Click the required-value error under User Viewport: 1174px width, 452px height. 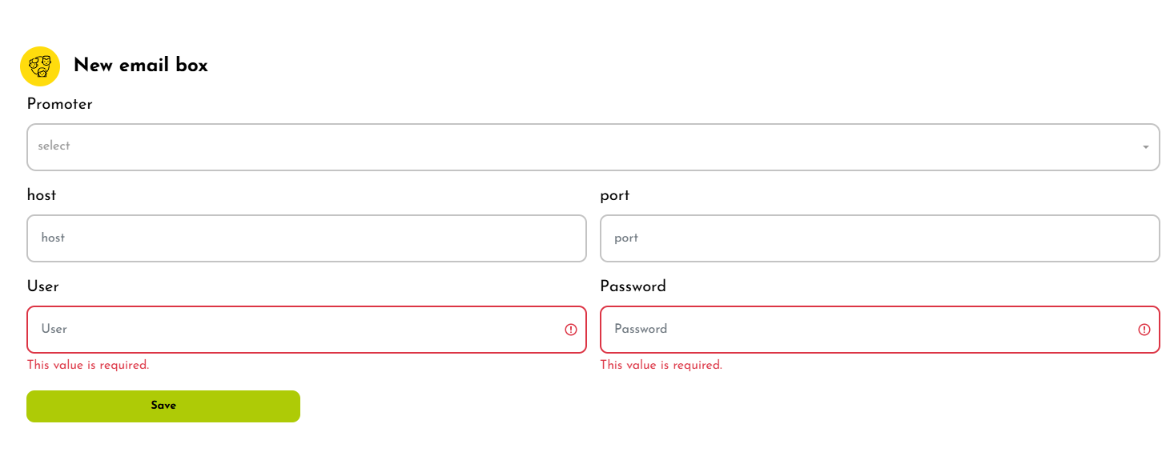click(88, 366)
